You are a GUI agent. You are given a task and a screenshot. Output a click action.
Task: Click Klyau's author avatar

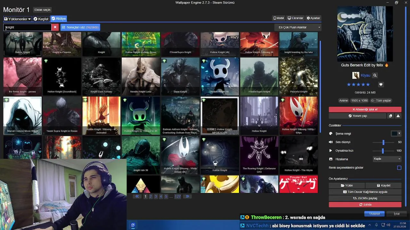click(x=356, y=75)
